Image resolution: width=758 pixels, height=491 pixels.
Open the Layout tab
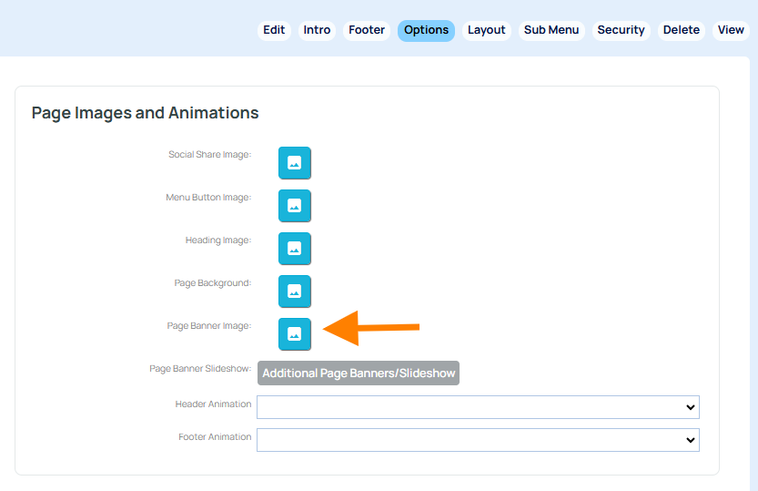[486, 30]
